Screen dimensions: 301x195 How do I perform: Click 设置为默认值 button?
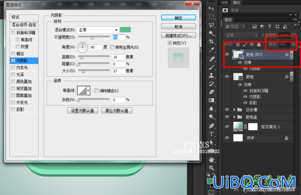(x=83, y=111)
